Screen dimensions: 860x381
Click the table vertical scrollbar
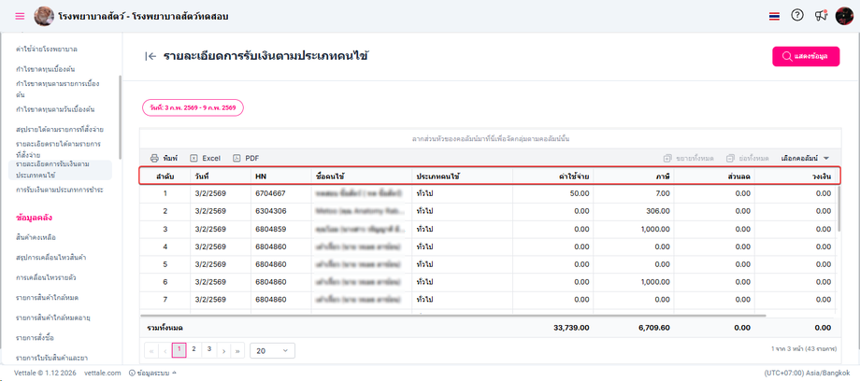tap(839, 208)
